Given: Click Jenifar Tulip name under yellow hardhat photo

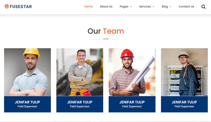Looking at the screenshot, I should pos(28,102).
